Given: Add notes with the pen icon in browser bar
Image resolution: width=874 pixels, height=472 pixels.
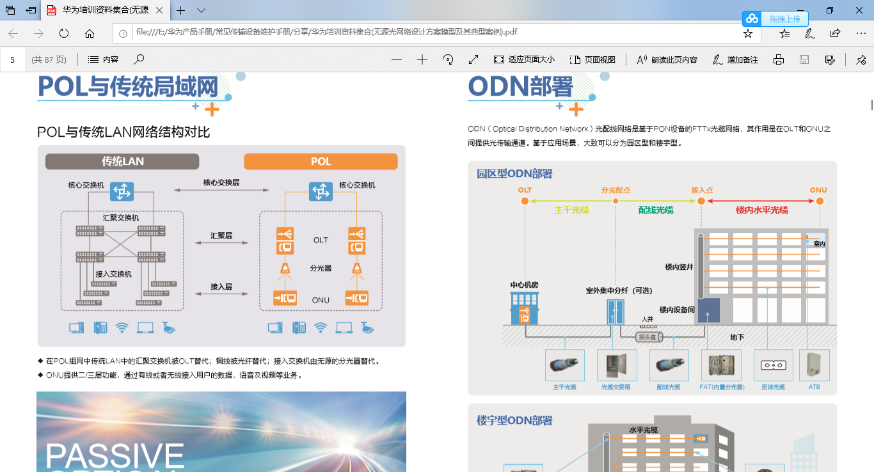Looking at the screenshot, I should 809,33.
